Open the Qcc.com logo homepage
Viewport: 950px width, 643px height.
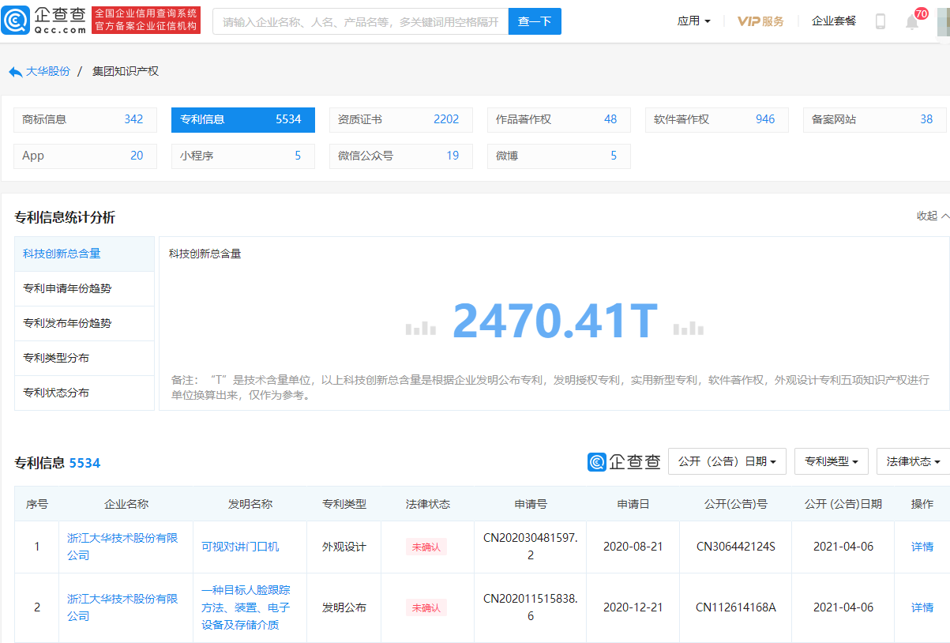coord(44,21)
